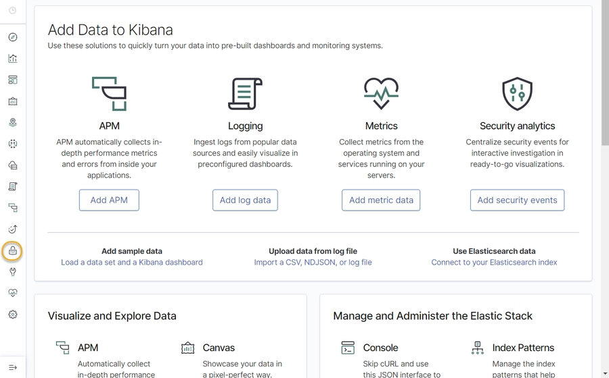This screenshot has height=378, width=609.
Task: Open Canvas from the sidebar icon
Action: pos(13,101)
